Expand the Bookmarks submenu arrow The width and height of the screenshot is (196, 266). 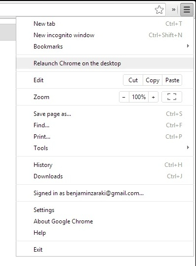click(188, 46)
